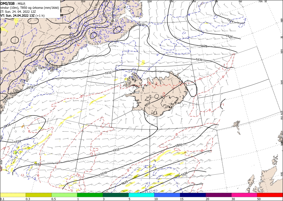Pick the green 1–3 mm legend swatch
283x201 pixels.
click(90, 195)
